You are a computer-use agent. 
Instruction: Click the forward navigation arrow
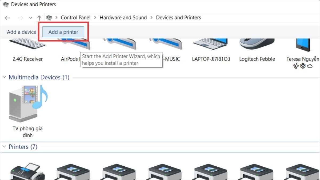coord(21,18)
